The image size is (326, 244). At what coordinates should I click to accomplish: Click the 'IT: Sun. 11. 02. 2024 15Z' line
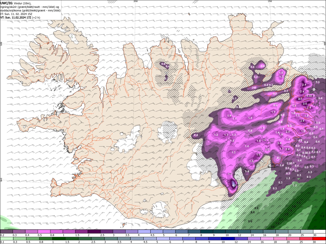[x=17, y=14]
